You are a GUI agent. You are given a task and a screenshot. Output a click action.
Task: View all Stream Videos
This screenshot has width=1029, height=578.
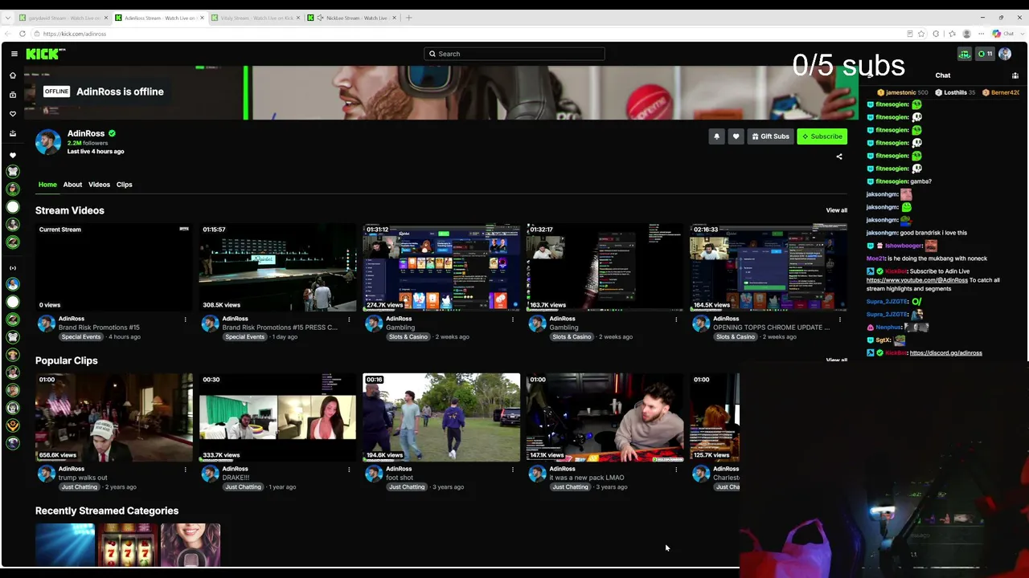pyautogui.click(x=836, y=210)
